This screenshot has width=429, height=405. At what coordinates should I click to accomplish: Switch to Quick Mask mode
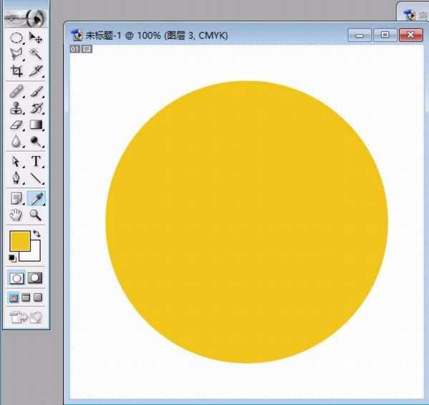pos(34,278)
